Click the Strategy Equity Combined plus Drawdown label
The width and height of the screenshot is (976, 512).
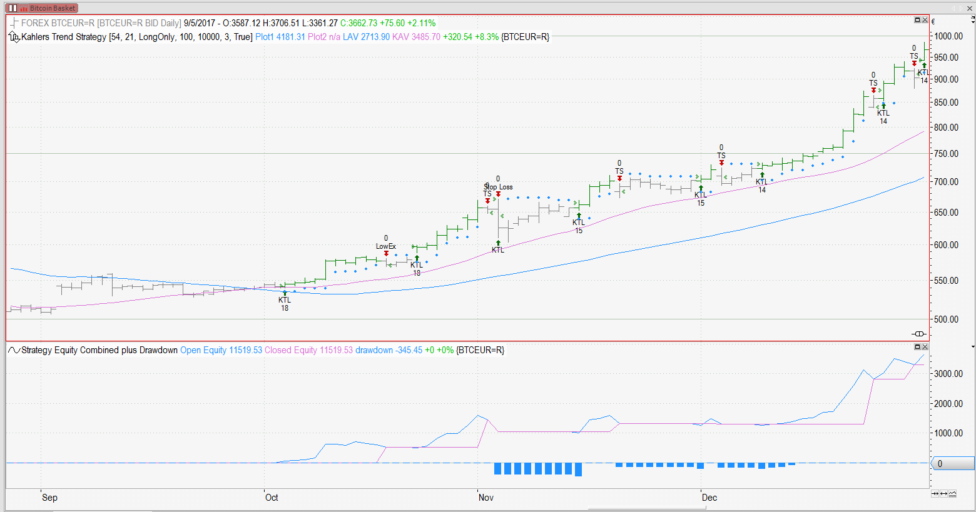[x=99, y=350]
